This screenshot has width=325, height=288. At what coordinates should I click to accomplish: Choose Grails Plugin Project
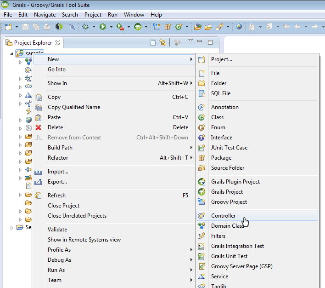tap(257, 182)
